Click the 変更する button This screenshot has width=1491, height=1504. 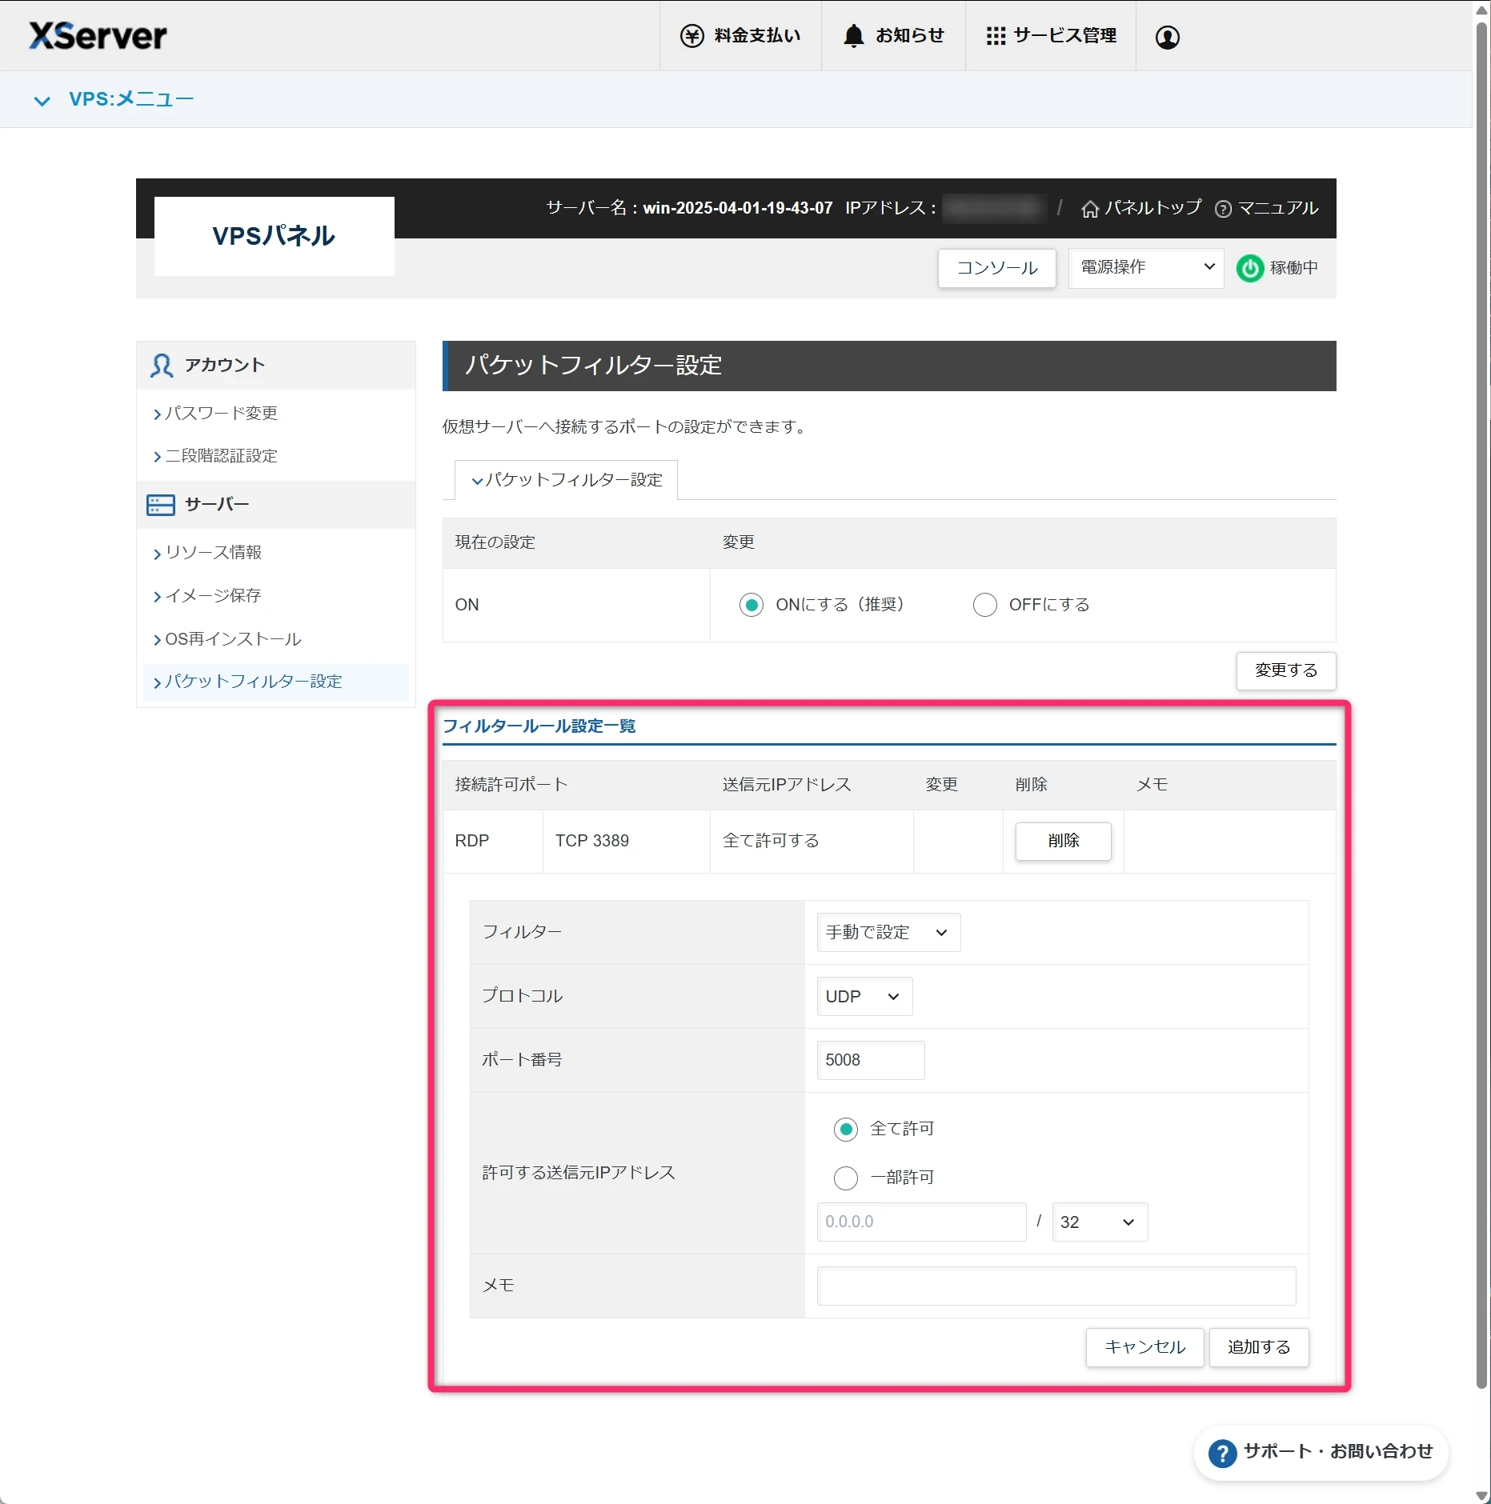click(1285, 670)
